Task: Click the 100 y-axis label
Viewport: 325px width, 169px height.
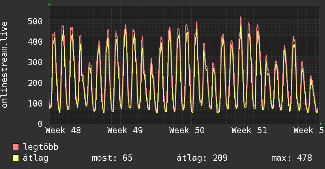Action: 35,103
